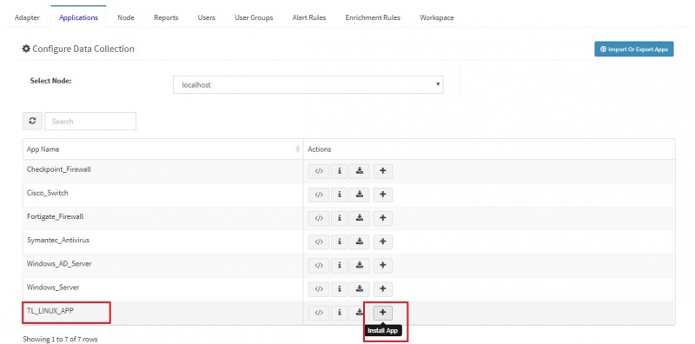Download the Checkpoint_Firewall app
This screenshot has height=344, width=695.
pos(360,171)
